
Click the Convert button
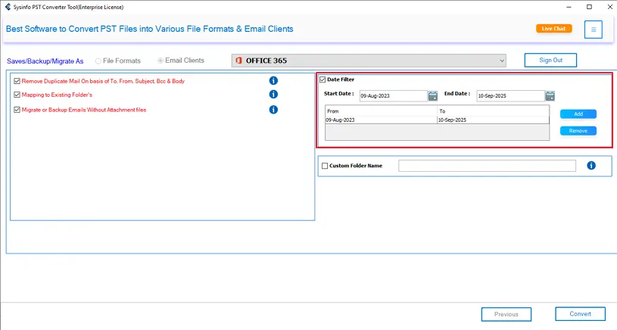pos(580,314)
